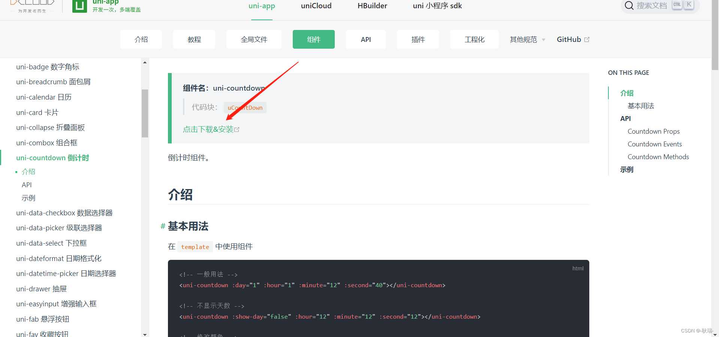The image size is (719, 337).
Task: Open the uni-app top tab
Action: [x=262, y=6]
